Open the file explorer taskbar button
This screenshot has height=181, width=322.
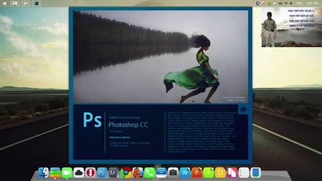(26, 4)
